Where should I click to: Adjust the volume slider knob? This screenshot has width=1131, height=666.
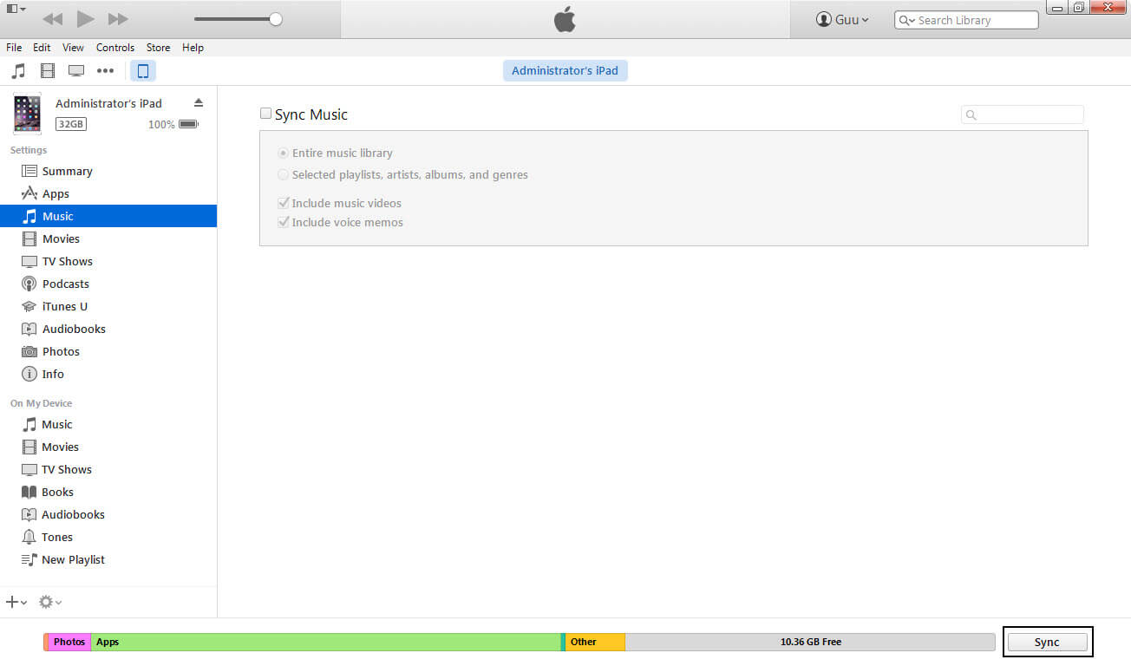276,18
